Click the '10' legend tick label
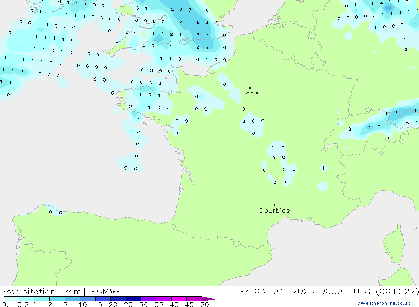The height and width of the screenshot is (307, 419). 83,304
